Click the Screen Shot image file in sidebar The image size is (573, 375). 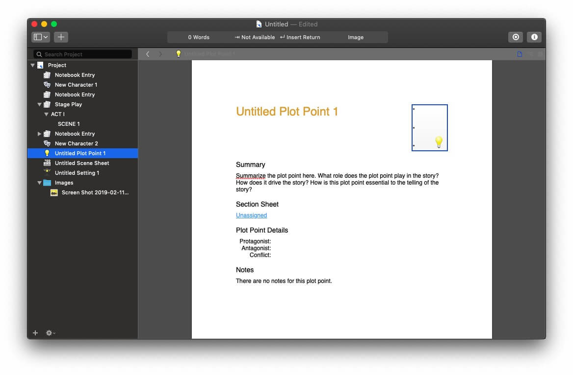tap(95, 192)
